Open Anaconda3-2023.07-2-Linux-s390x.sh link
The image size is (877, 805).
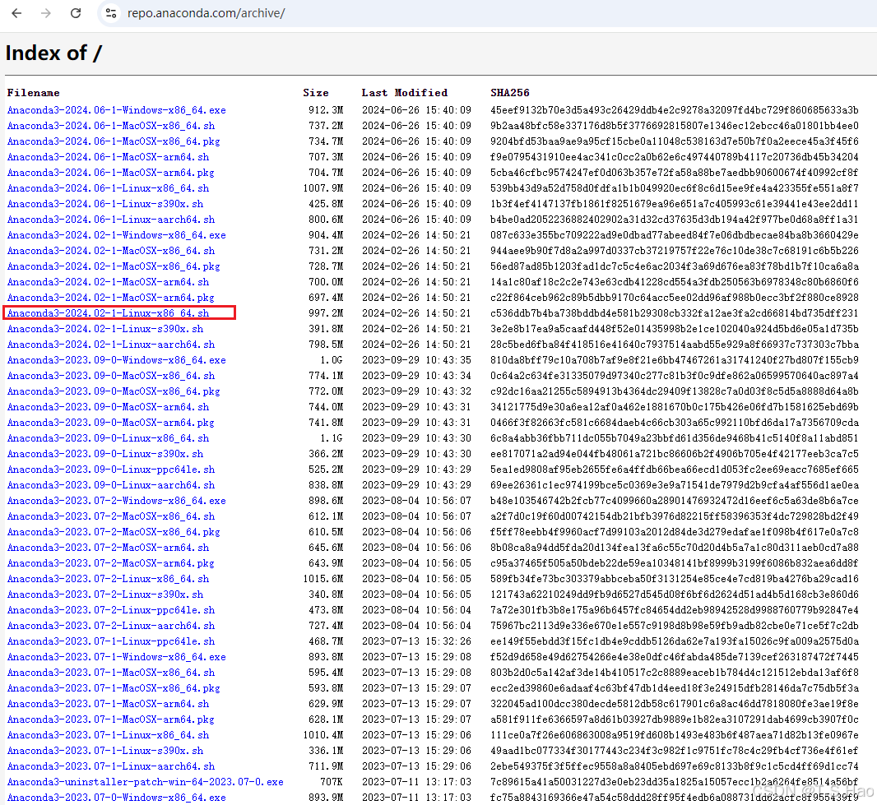click(x=105, y=595)
